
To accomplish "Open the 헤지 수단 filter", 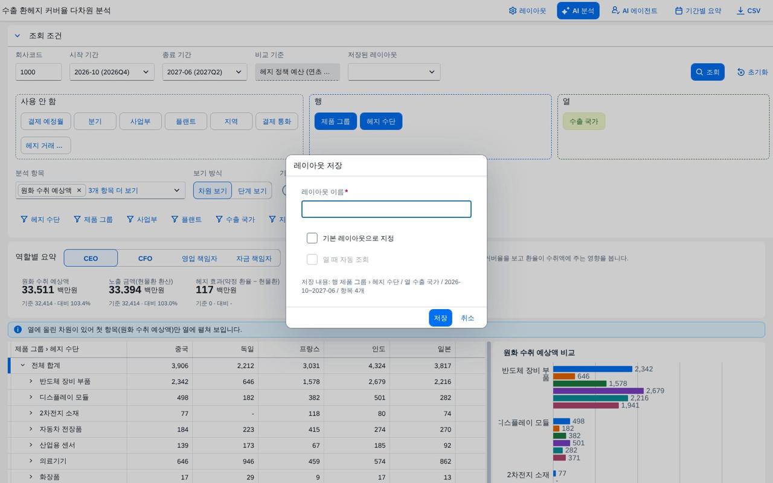I will (x=40, y=220).
